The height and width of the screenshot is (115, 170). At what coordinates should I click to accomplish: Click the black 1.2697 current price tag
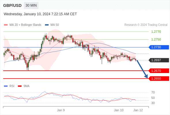point(159,60)
